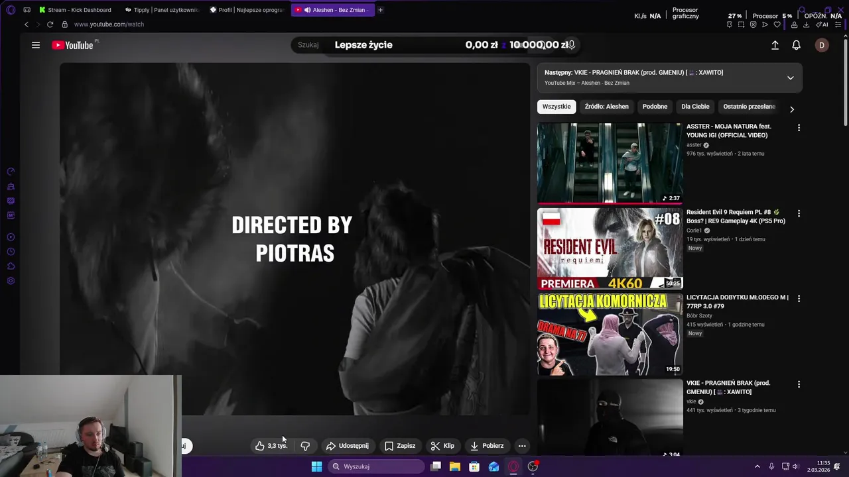
Task: Open the Corle1 channel link
Action: (x=694, y=231)
